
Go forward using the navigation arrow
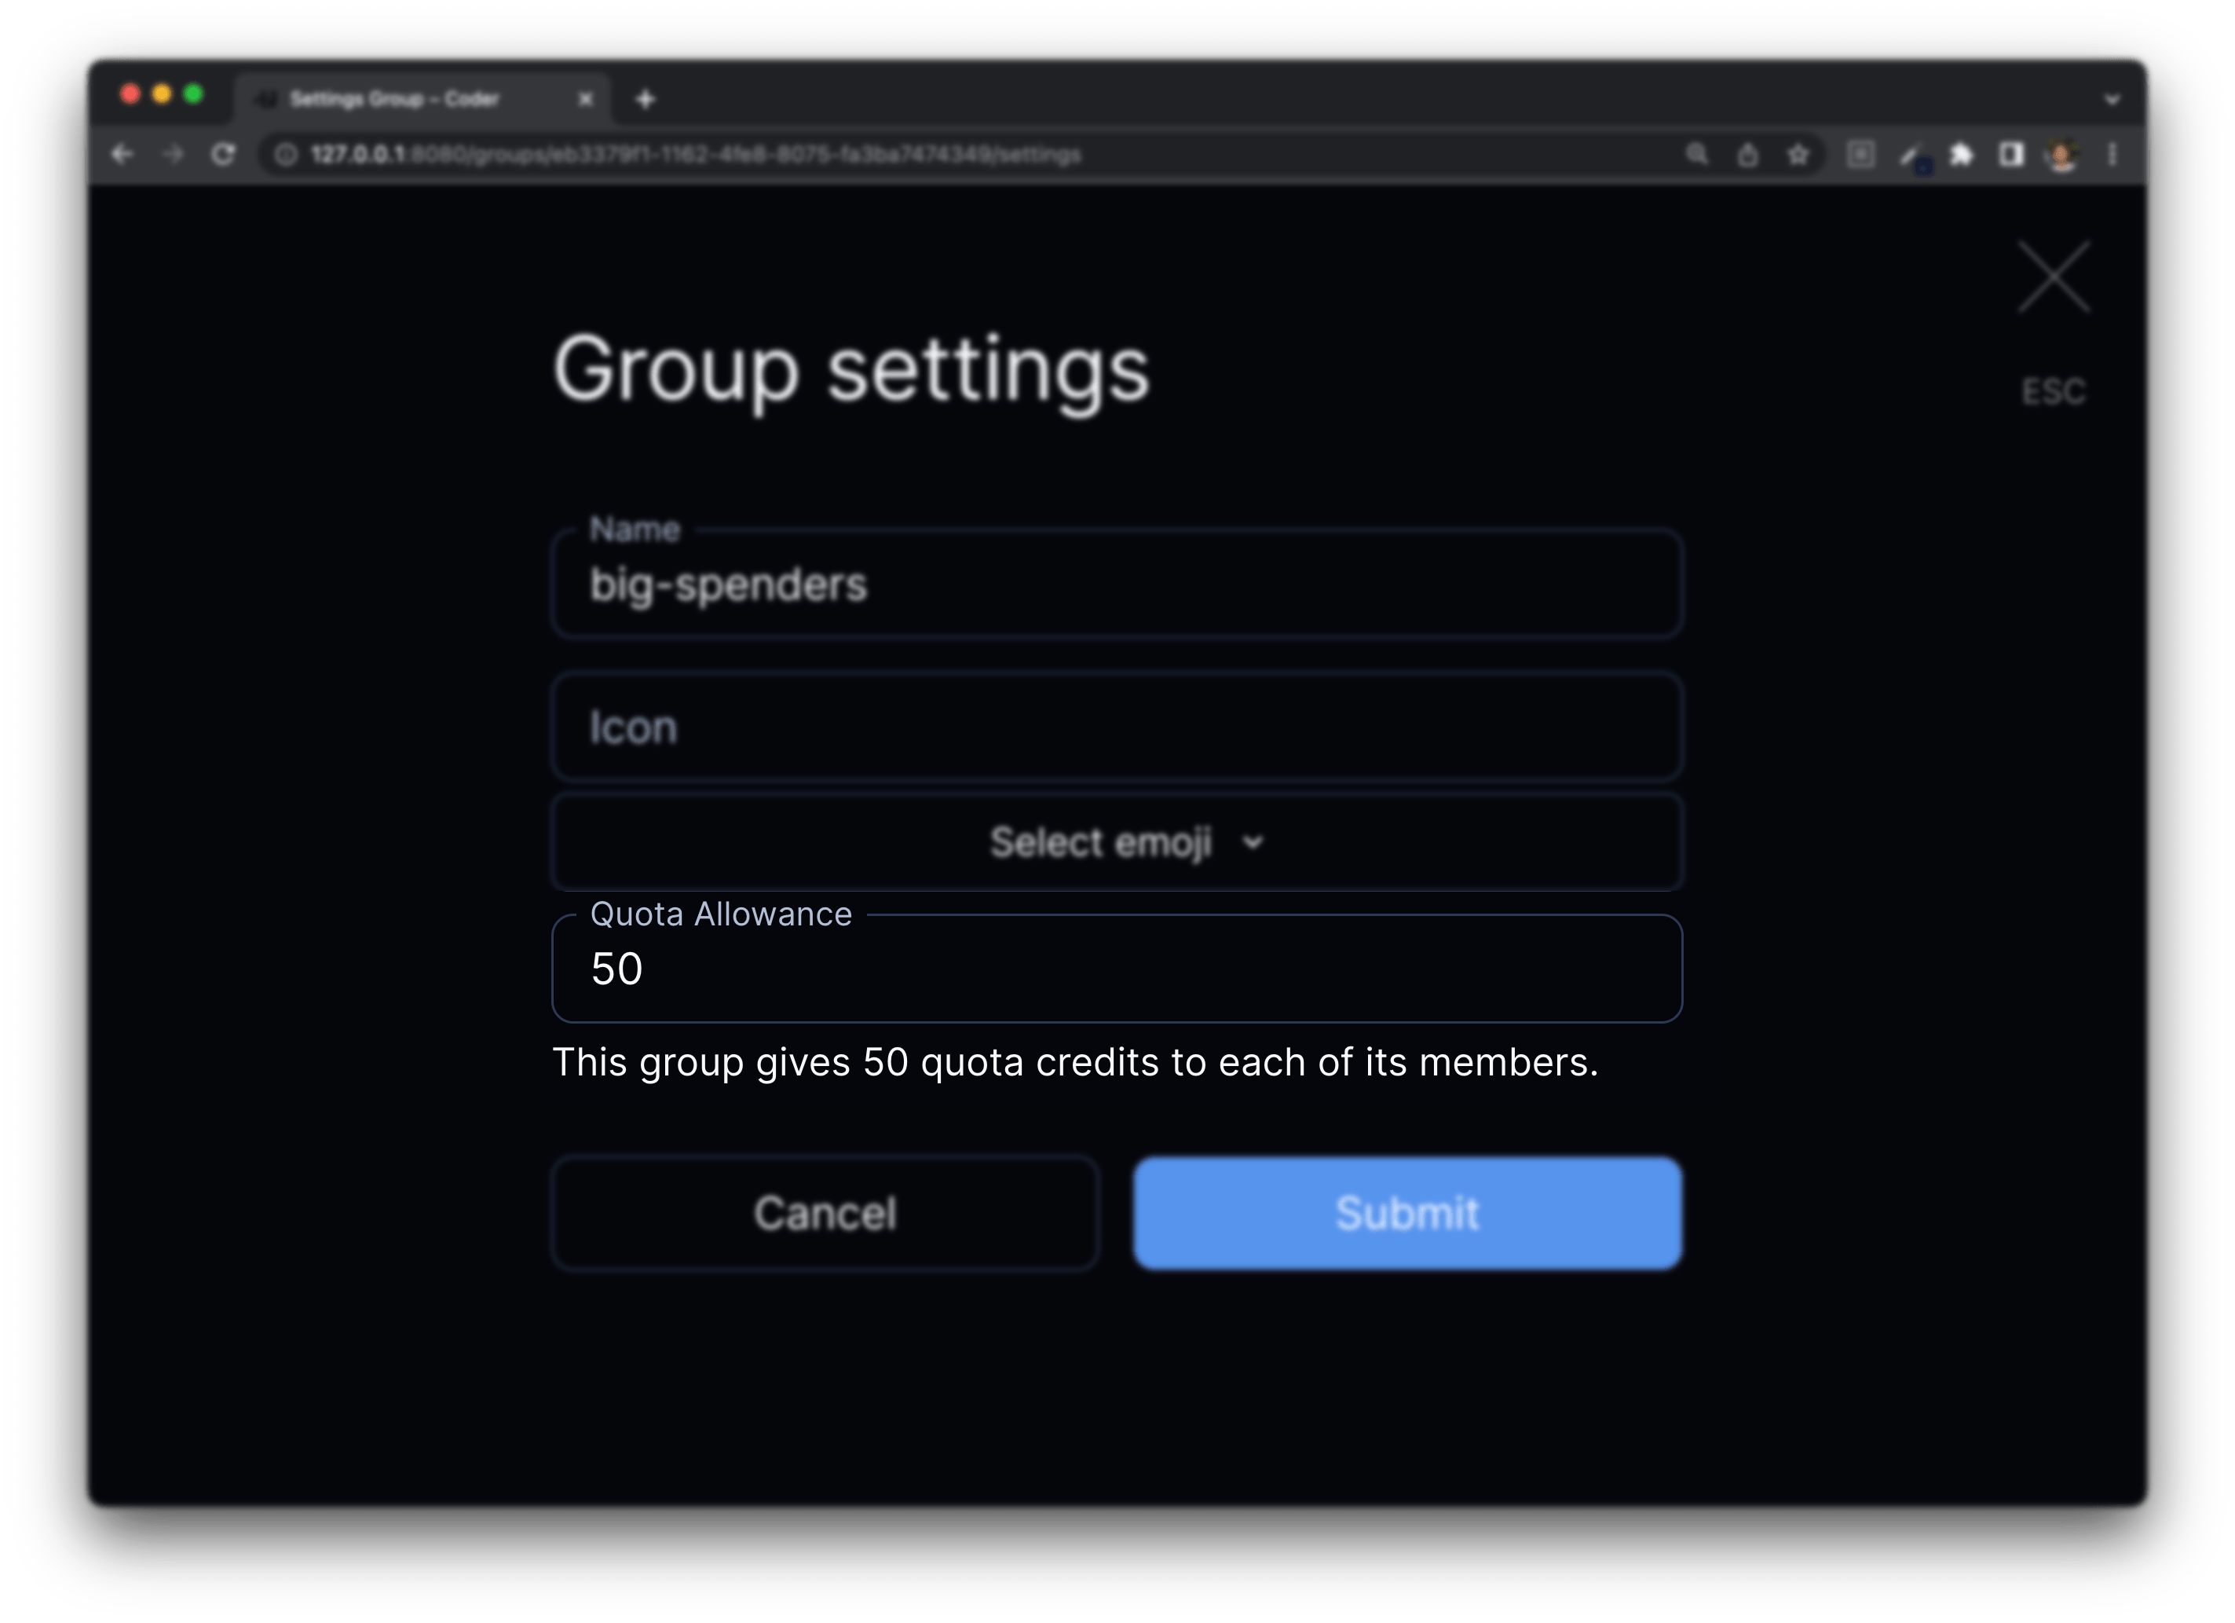click(x=174, y=155)
